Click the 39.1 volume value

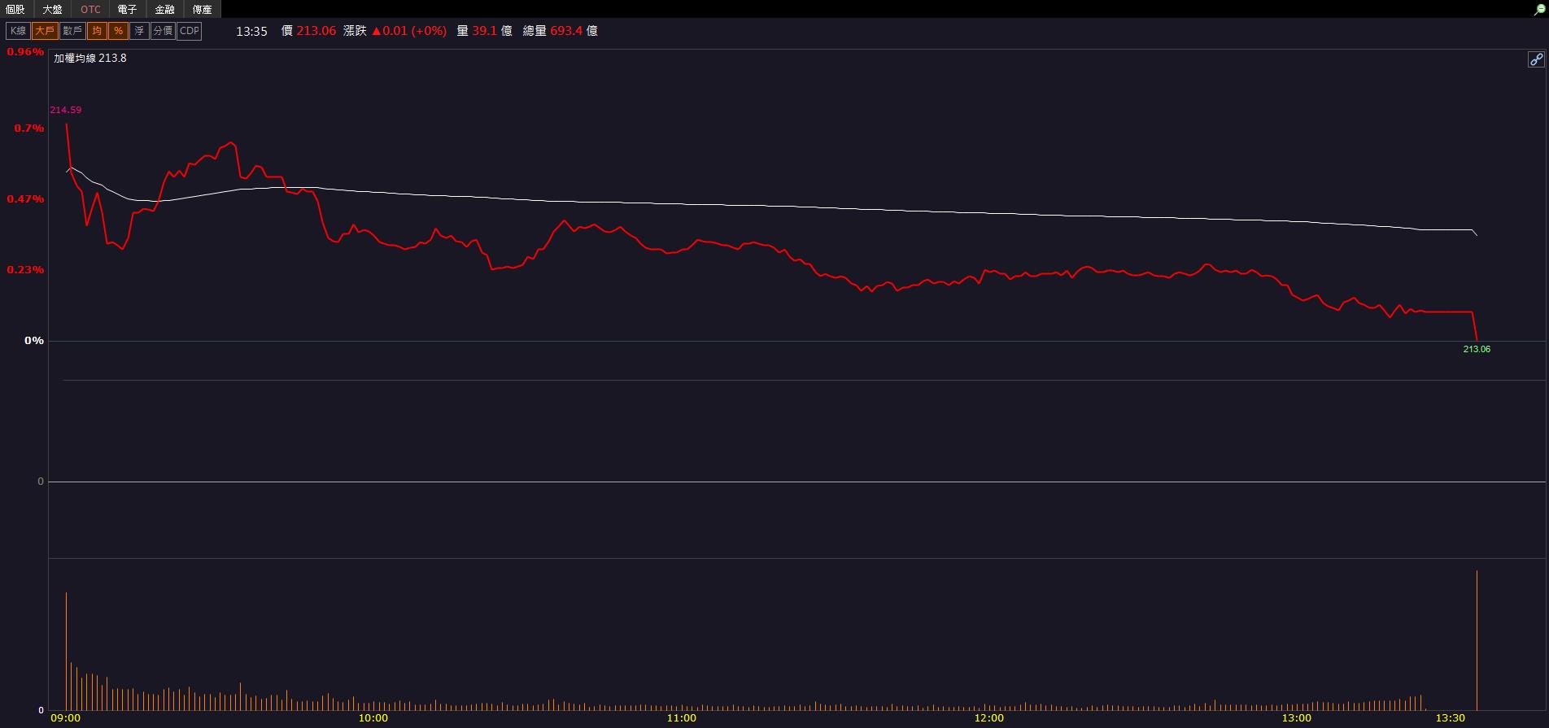pyautogui.click(x=484, y=31)
